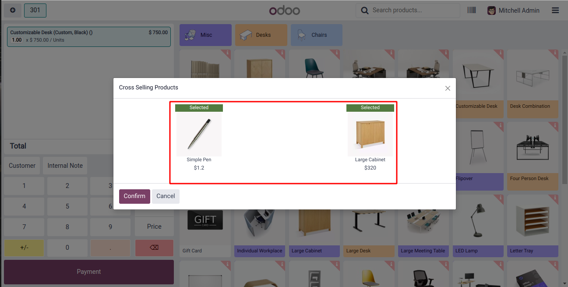The image size is (568, 287).
Task: Click the info corner icon on Letter Tray
Action: coord(555,198)
